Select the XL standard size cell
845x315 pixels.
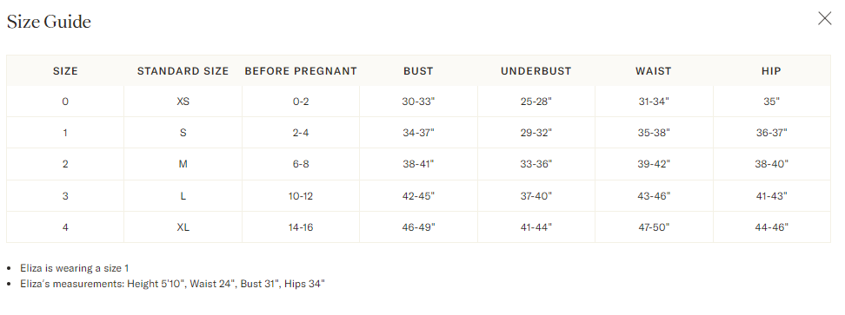pos(183,227)
